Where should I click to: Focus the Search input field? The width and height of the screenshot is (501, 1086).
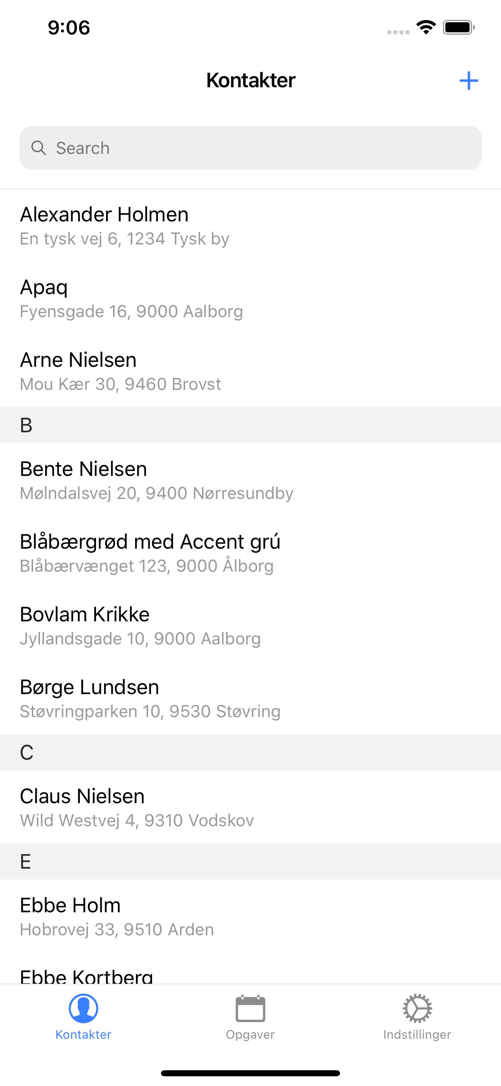[250, 148]
